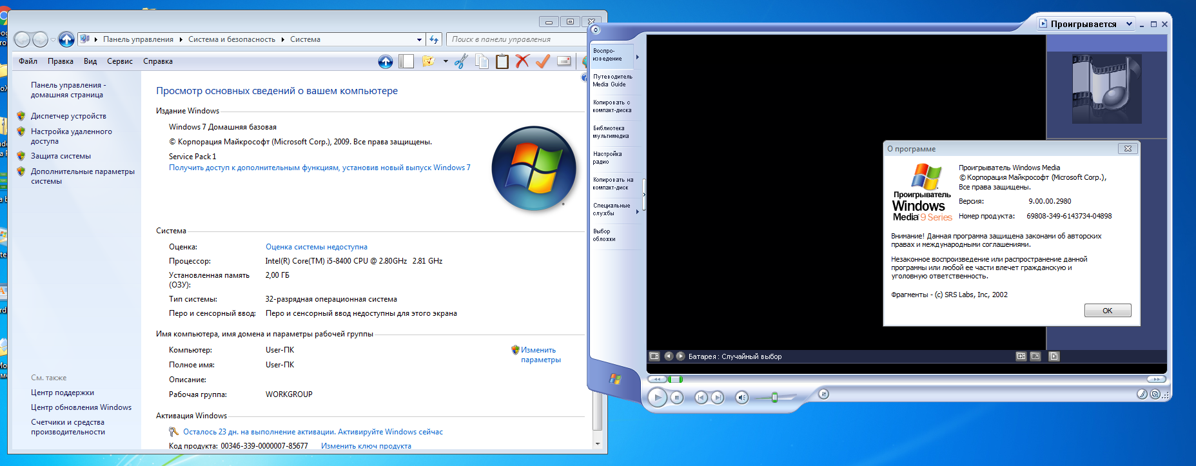Click OK in the О программе dialog
The image size is (1196, 466).
[1107, 311]
